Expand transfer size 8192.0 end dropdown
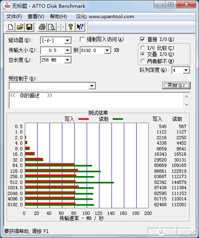This screenshot has width=199, height=238. tap(107, 50)
